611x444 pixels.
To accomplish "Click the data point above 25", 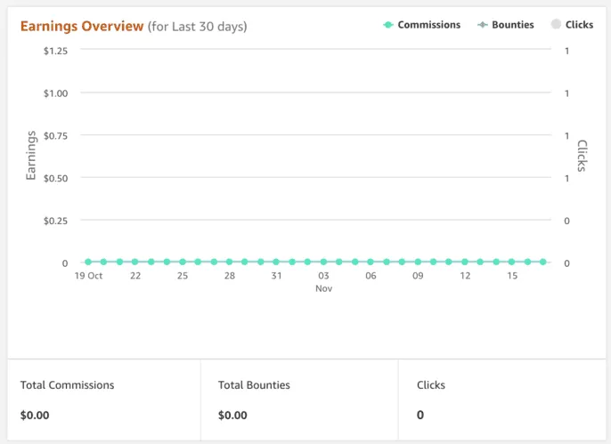I will [183, 262].
